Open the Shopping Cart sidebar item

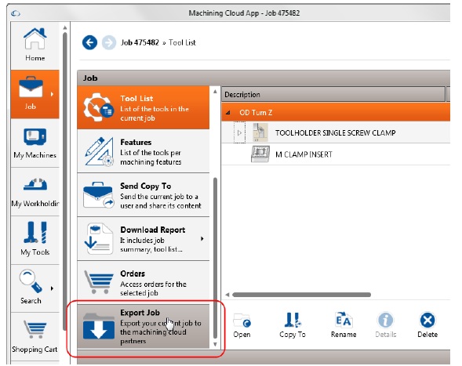pyautogui.click(x=35, y=335)
